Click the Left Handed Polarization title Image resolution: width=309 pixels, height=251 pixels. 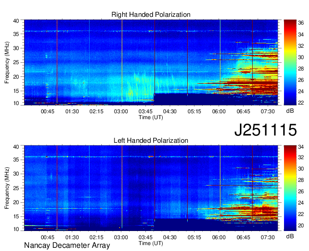tap(150, 141)
